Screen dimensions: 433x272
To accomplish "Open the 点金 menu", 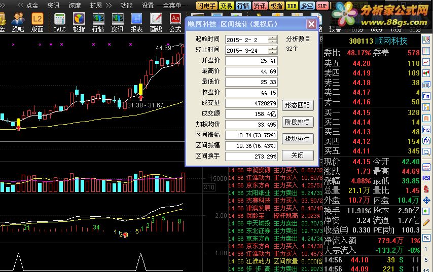I will coord(32,5).
